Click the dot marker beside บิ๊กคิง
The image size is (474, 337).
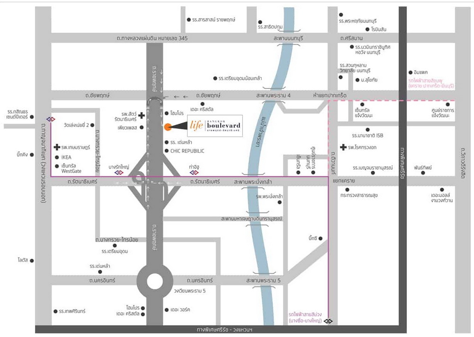tap(32, 155)
